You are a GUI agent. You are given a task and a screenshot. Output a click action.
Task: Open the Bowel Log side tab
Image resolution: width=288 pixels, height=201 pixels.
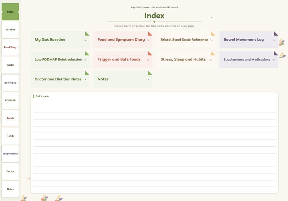tap(10, 83)
